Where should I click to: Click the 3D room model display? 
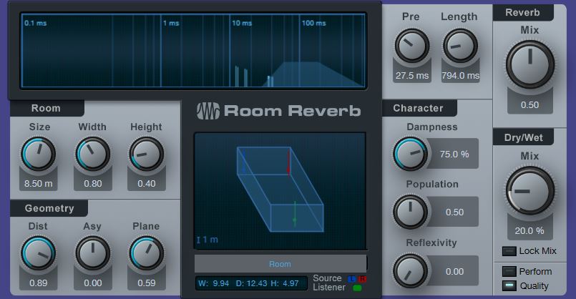[x=280, y=190]
